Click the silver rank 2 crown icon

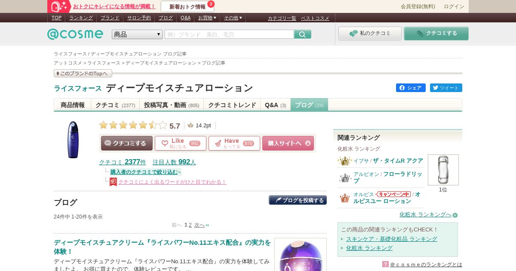[x=345, y=178]
